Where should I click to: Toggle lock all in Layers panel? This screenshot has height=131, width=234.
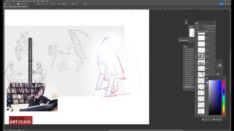click(x=207, y=31)
